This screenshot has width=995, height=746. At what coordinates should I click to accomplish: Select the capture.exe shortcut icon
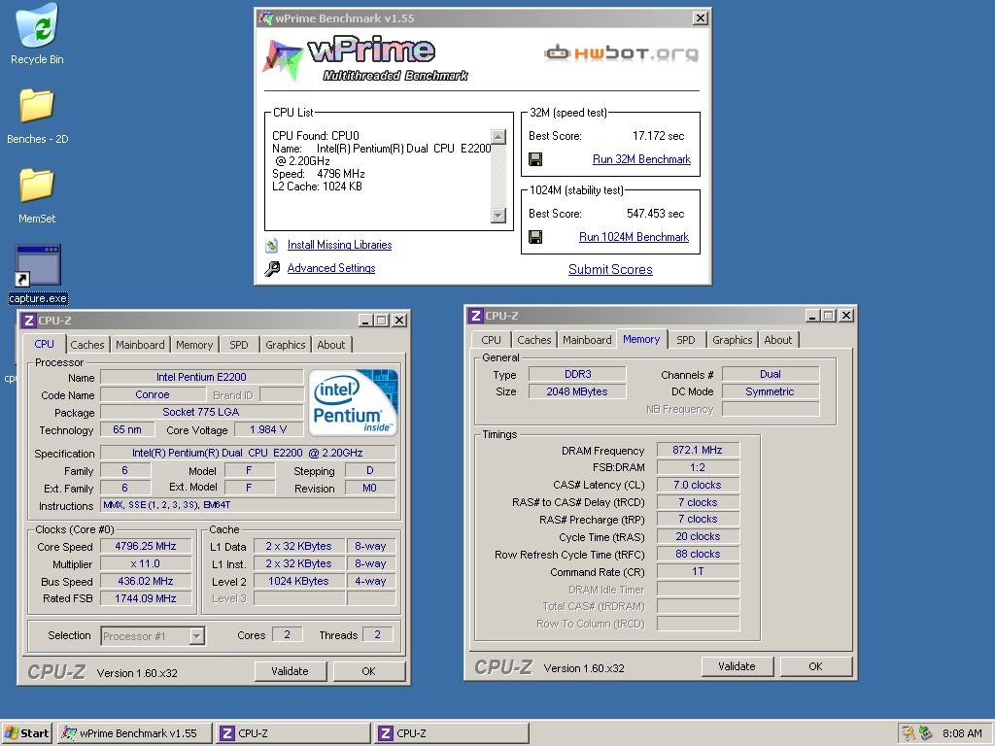[38, 265]
